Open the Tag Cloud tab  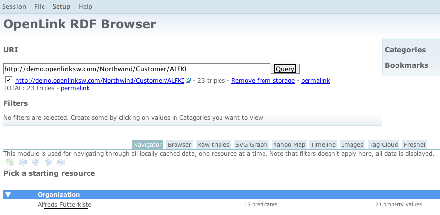click(383, 145)
